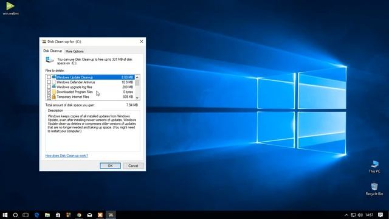This screenshot has width=389, height=219.
Task: Tick the Windows upgrade log files checkbox
Action: 49,87
